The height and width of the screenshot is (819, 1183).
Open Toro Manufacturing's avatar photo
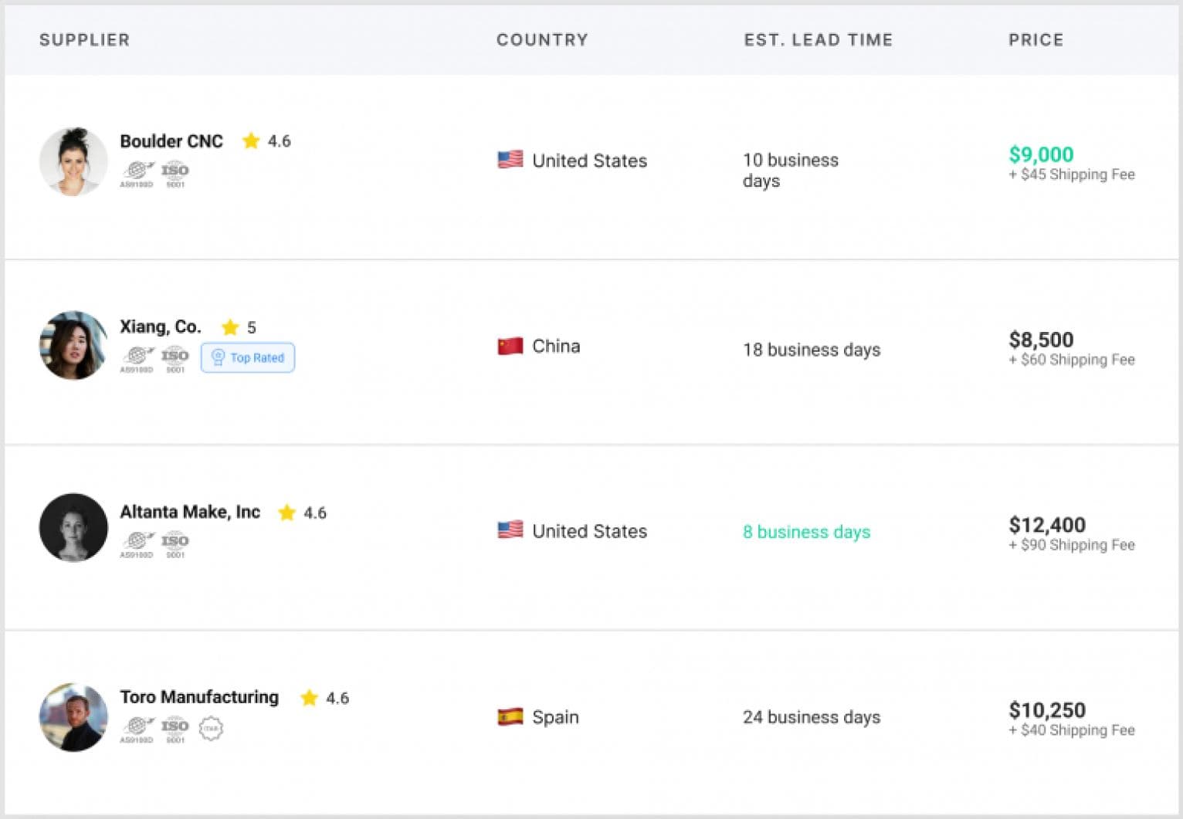tap(73, 717)
